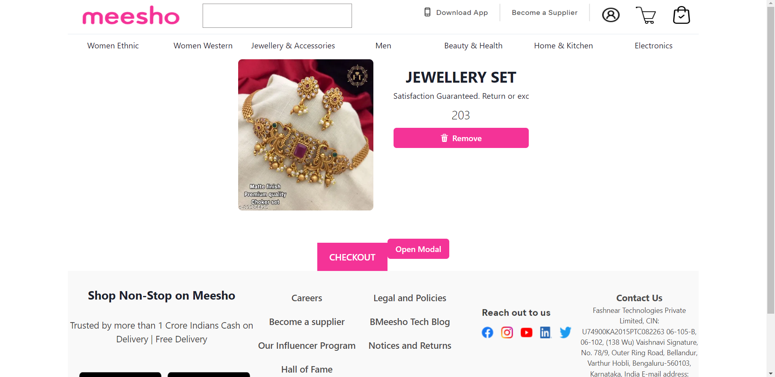Image resolution: width=775 pixels, height=377 pixels.
Task: Open Meesho's Instagram icon
Action: [x=507, y=332]
